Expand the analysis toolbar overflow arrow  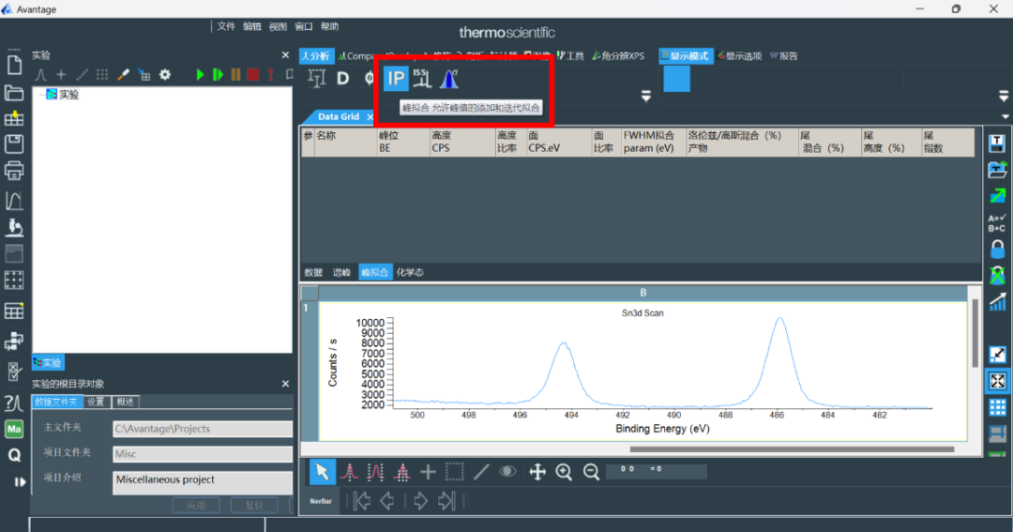[x=645, y=96]
